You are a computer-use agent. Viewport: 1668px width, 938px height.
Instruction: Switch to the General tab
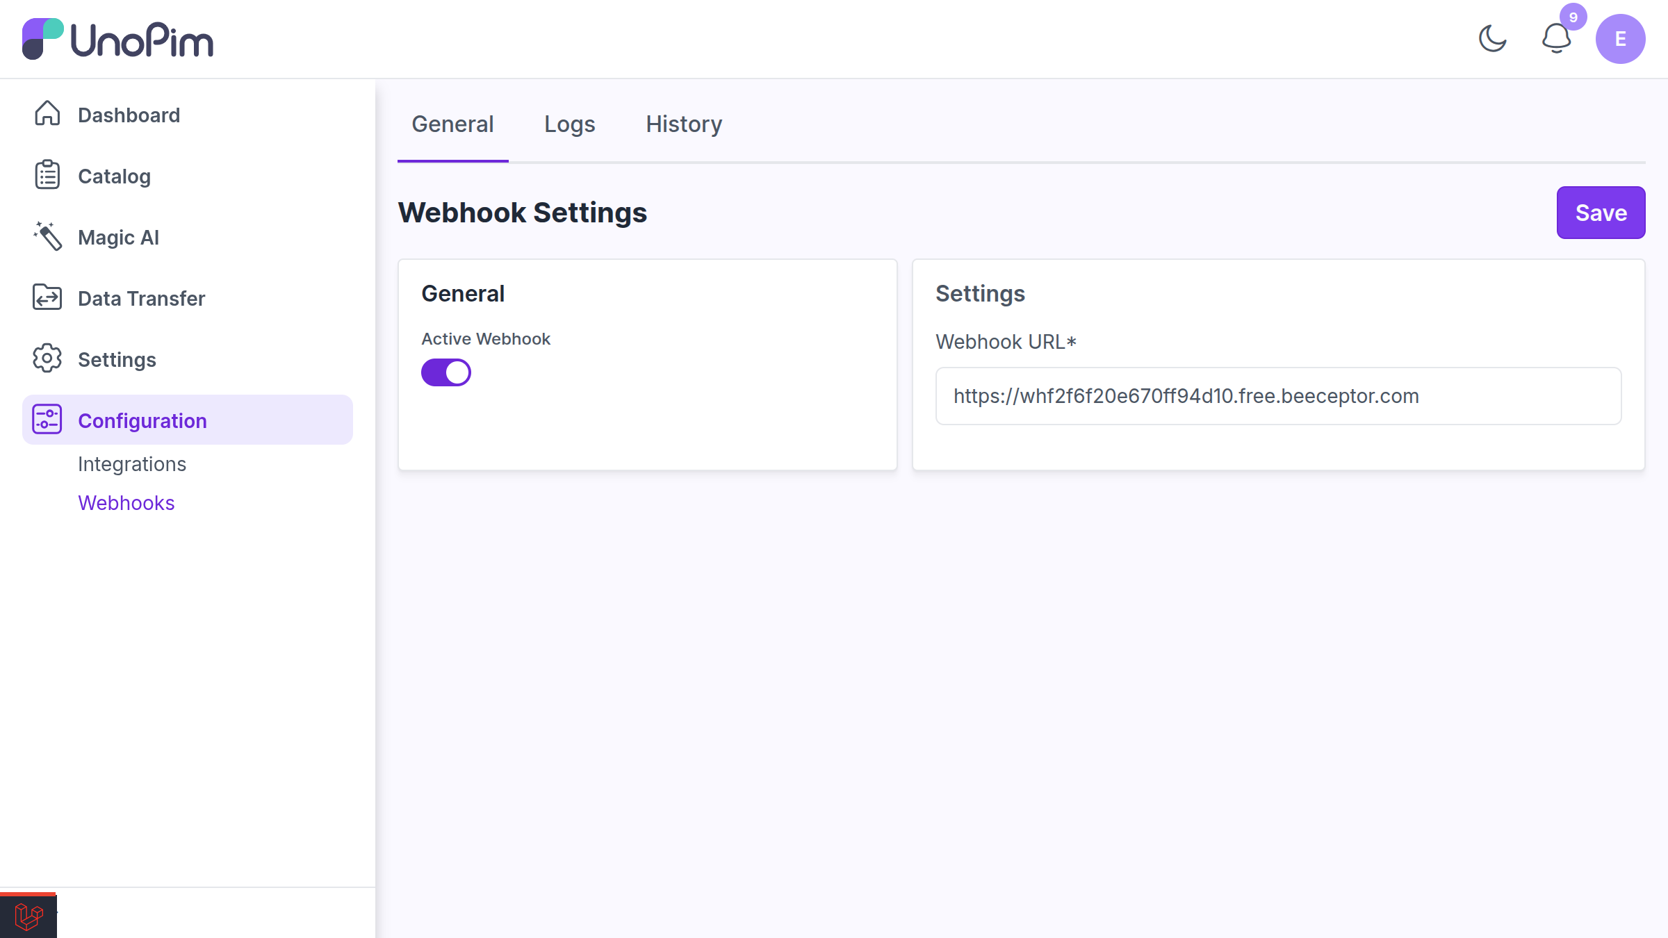(x=452, y=124)
